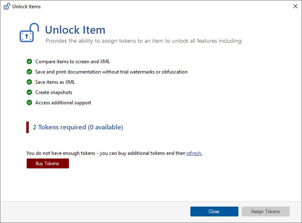Click the dark red bar beside Tokens required

tap(27, 127)
